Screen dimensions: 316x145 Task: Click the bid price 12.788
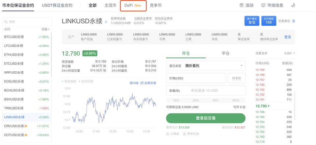(x=260, y=112)
